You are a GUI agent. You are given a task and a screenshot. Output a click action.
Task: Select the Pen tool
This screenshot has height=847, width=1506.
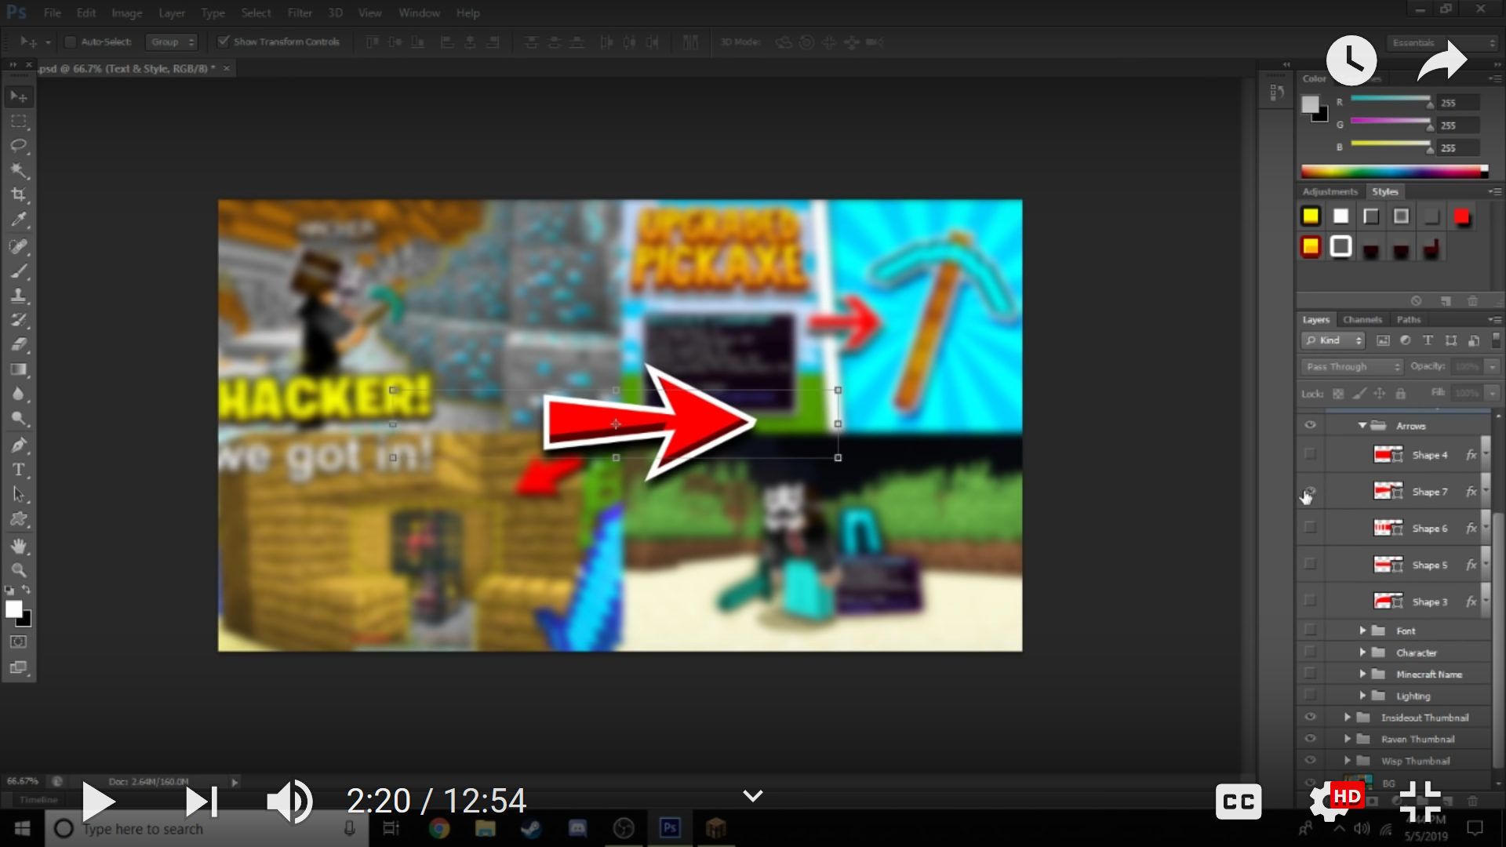19,445
